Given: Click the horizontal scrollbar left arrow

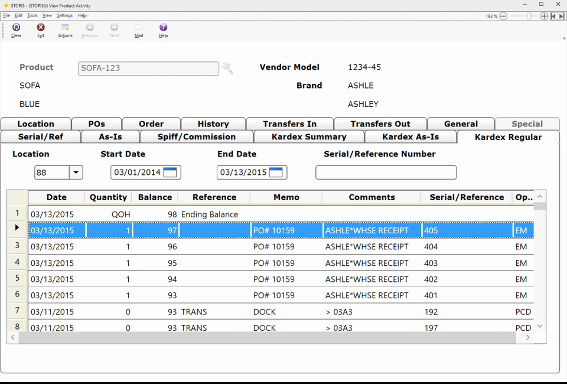Looking at the screenshot, I should pyautogui.click(x=12, y=337).
